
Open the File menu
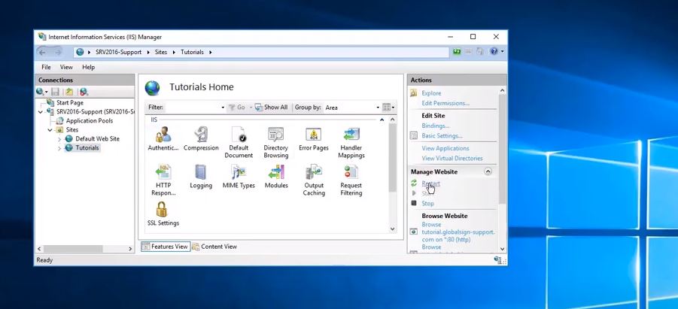pos(46,67)
